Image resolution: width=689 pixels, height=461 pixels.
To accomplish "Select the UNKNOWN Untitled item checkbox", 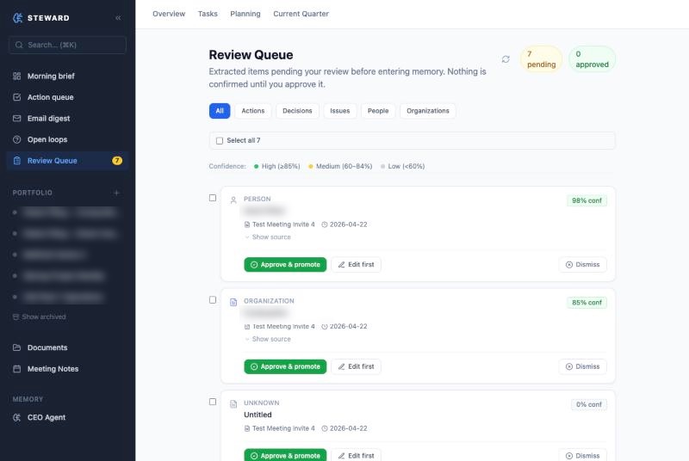I will coord(213,402).
